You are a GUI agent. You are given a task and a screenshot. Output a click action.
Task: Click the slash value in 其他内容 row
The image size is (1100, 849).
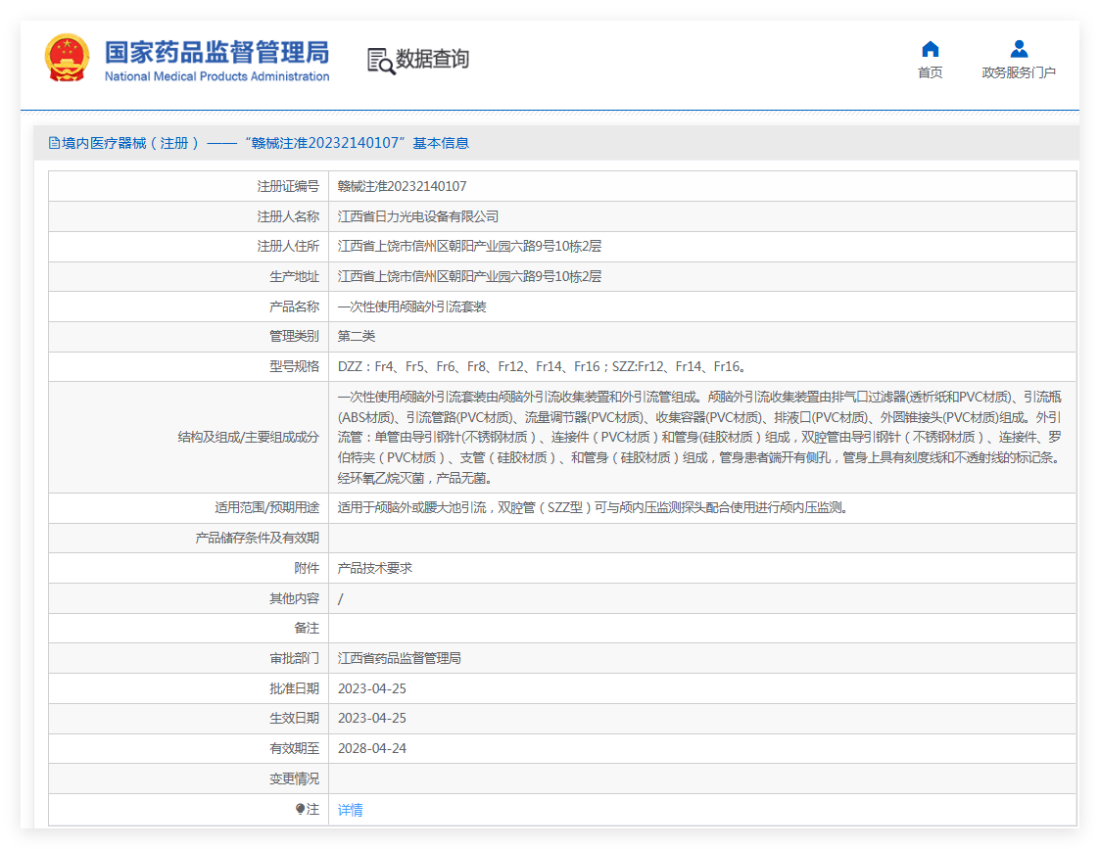point(341,598)
